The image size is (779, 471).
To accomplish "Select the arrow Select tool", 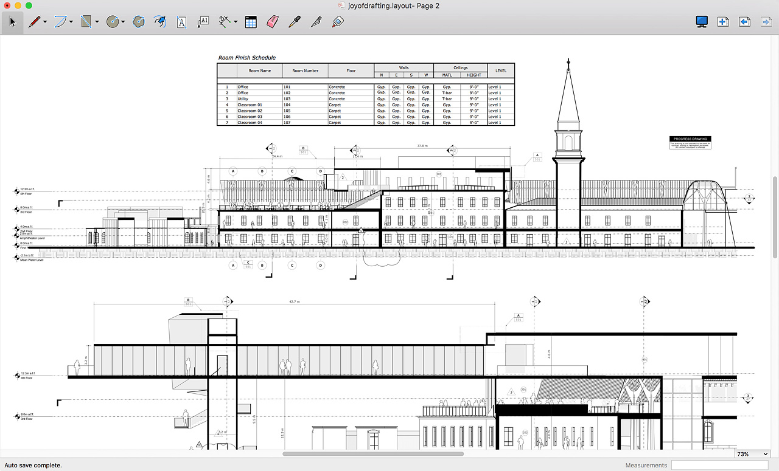I will click(x=13, y=22).
